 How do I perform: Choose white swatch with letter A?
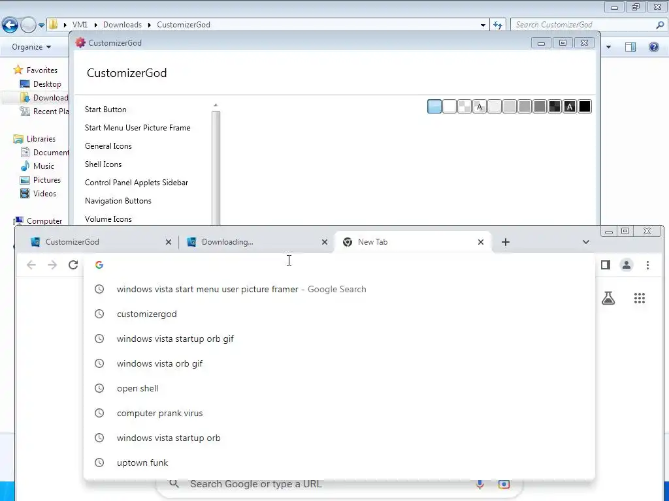coord(480,106)
